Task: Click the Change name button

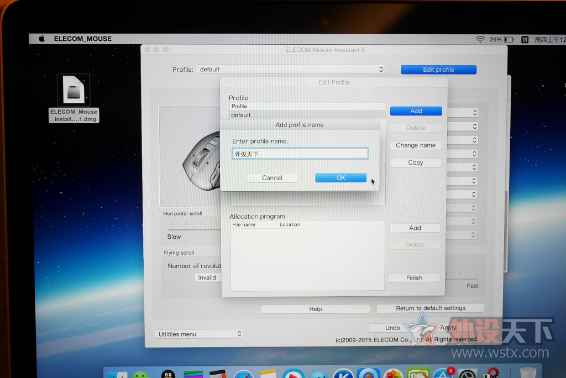Action: click(x=416, y=145)
